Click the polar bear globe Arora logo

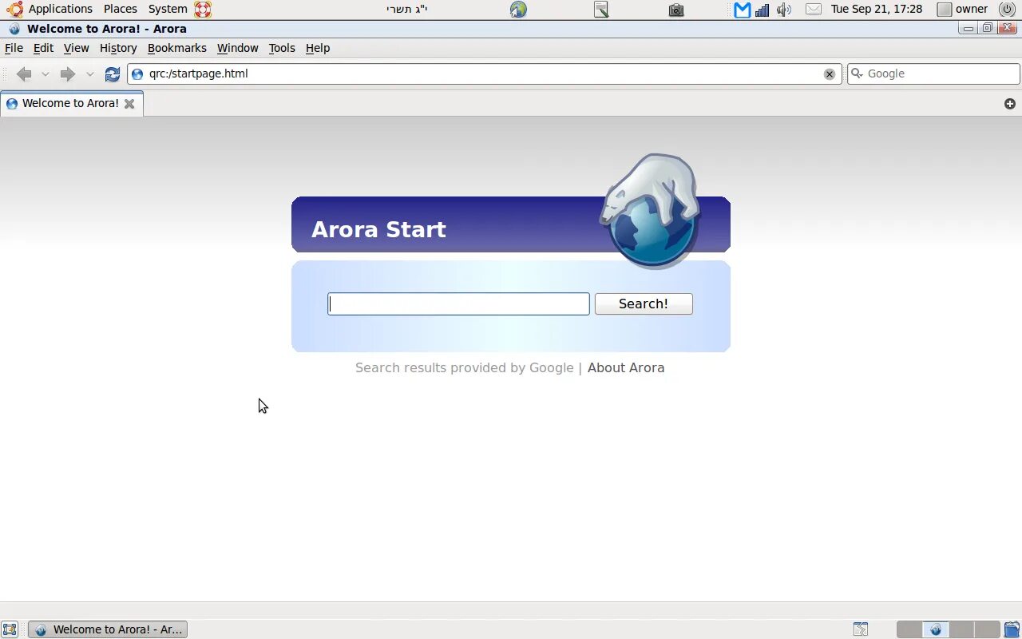click(651, 210)
